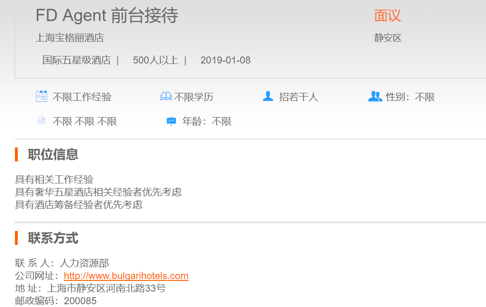
Task: Click the two-people icon beside 性别
Action: (375, 97)
